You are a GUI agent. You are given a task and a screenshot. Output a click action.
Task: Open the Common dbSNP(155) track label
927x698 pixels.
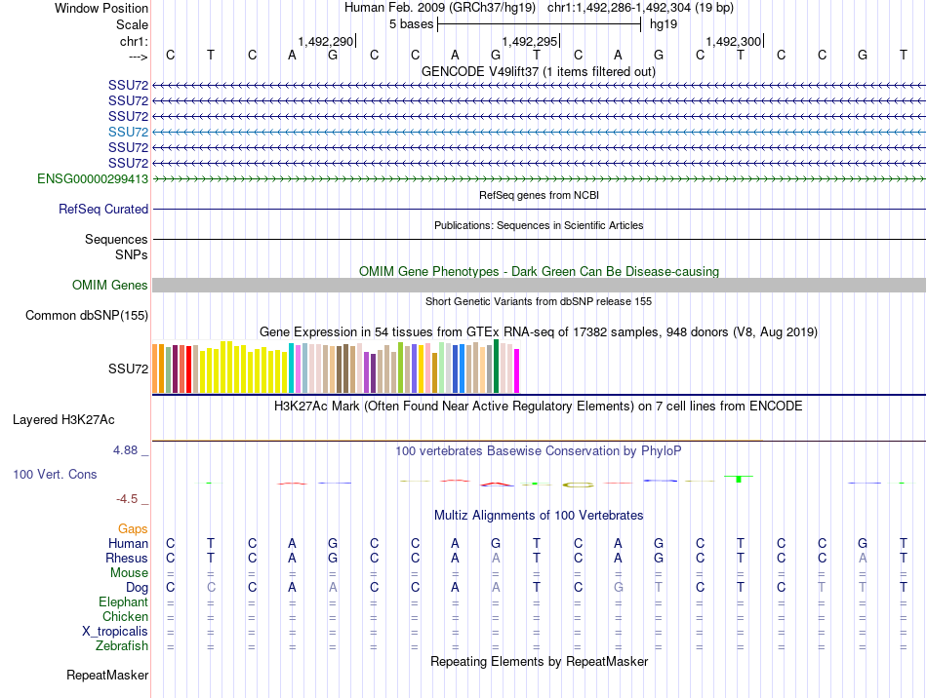click(x=86, y=315)
